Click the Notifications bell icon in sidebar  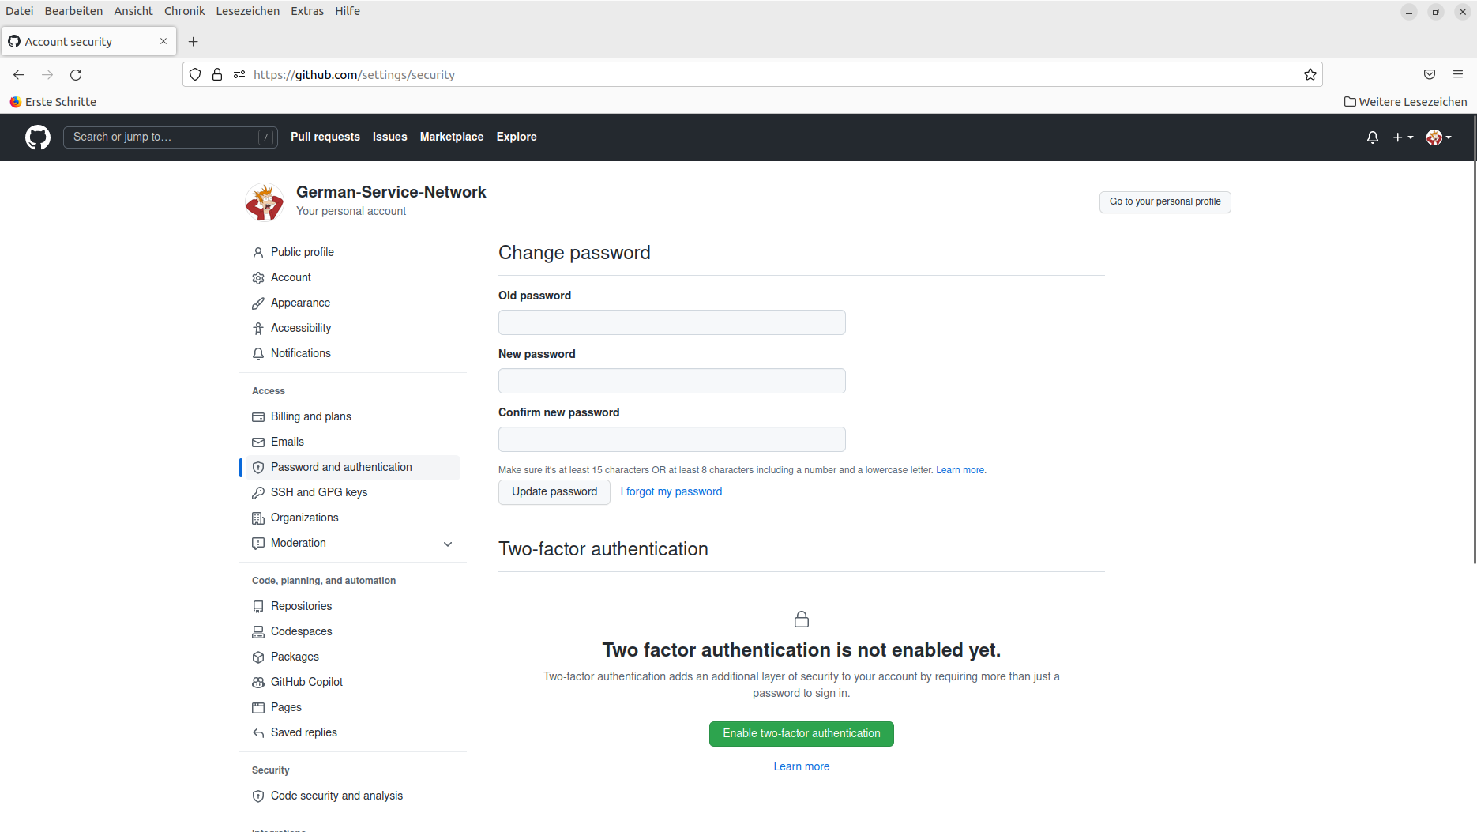(x=258, y=354)
